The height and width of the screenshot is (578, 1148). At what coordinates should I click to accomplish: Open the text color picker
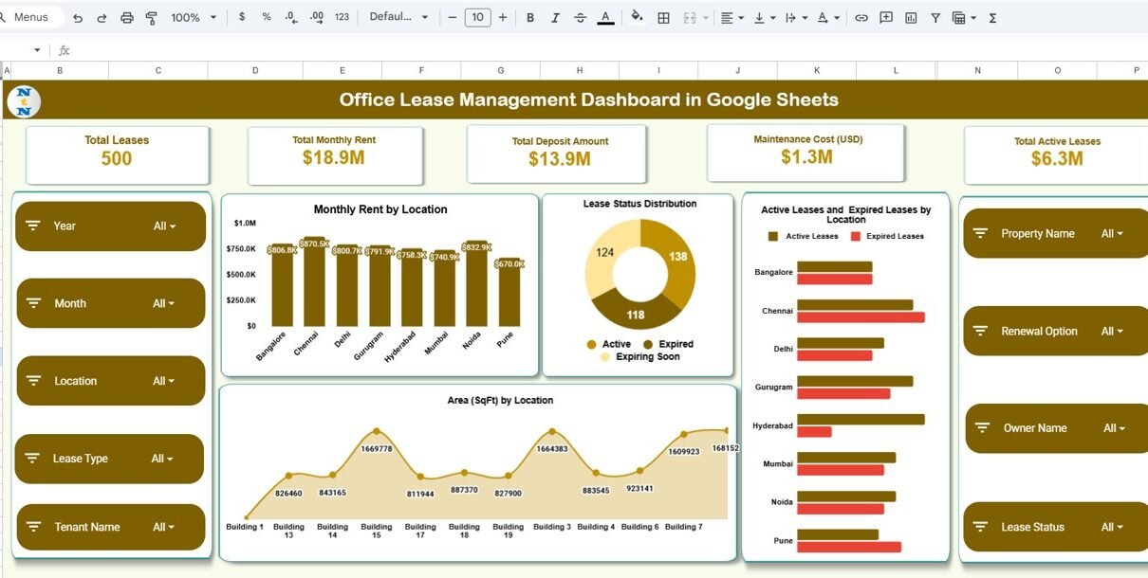605,17
